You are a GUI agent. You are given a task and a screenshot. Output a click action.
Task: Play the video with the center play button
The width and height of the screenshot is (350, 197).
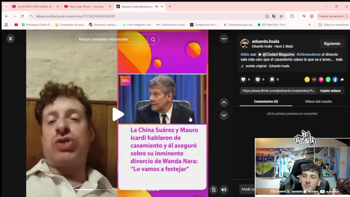[118, 114]
